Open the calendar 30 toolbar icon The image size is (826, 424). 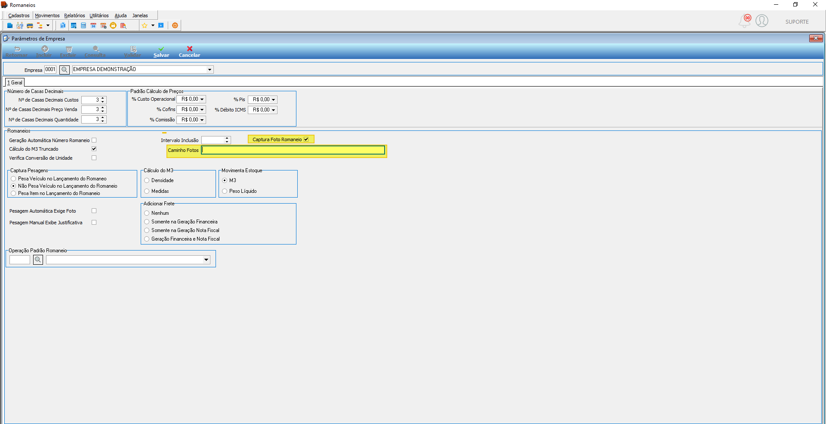click(x=93, y=25)
